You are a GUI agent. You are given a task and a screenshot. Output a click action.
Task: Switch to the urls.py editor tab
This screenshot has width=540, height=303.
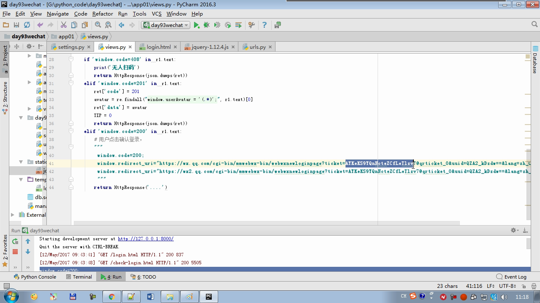point(257,47)
